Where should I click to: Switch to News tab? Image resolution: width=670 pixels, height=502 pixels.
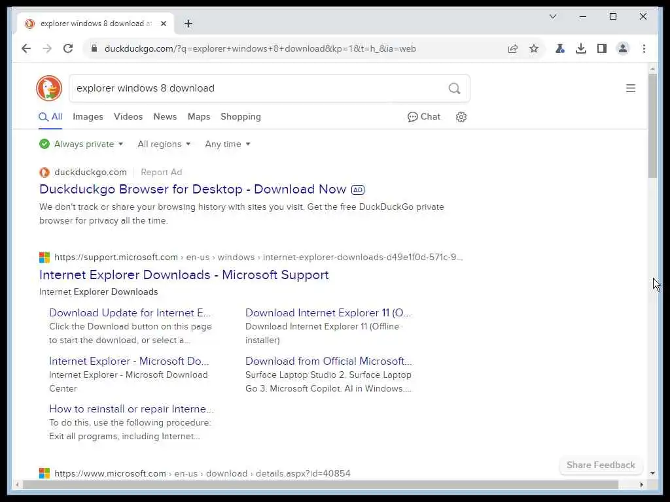(x=165, y=117)
